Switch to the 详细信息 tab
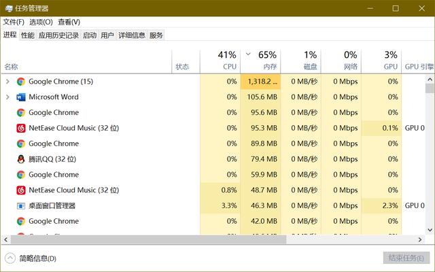 [x=131, y=35]
